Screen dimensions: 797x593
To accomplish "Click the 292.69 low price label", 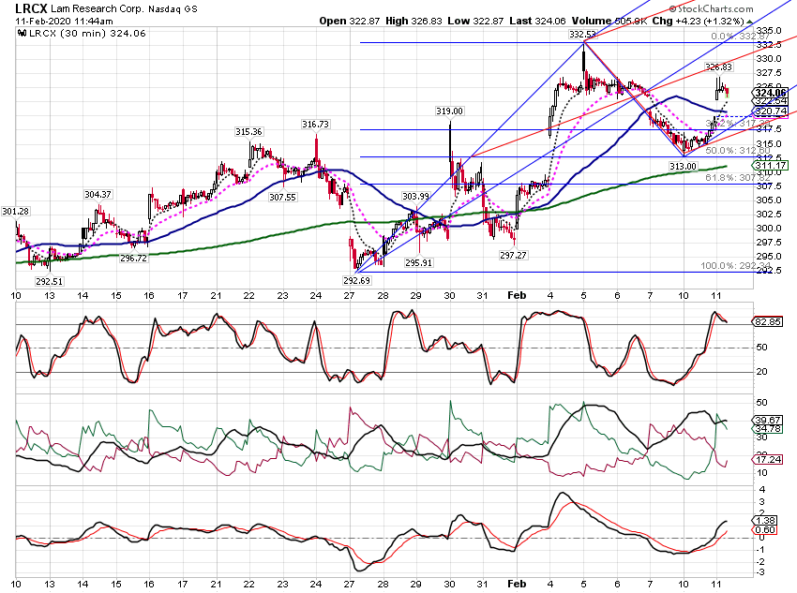I will point(357,280).
